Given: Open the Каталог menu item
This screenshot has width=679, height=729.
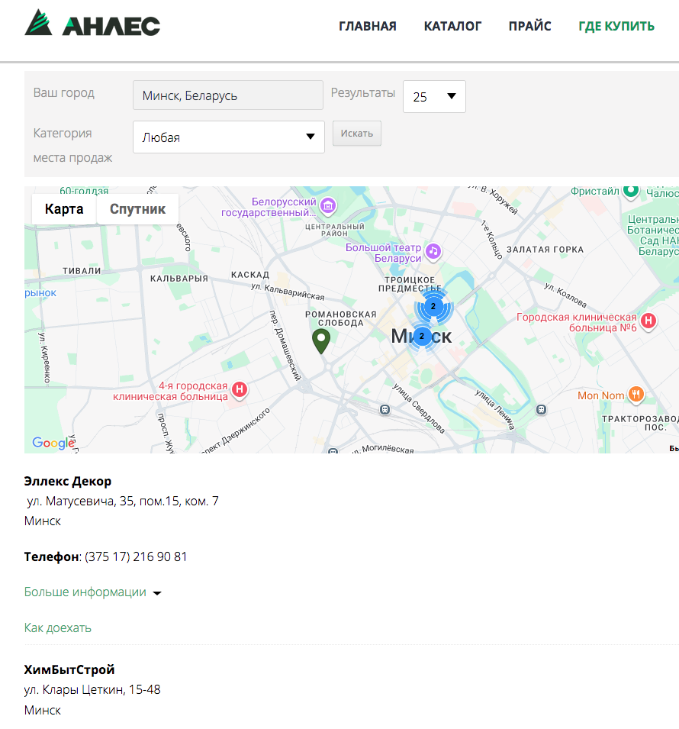Looking at the screenshot, I should (452, 26).
